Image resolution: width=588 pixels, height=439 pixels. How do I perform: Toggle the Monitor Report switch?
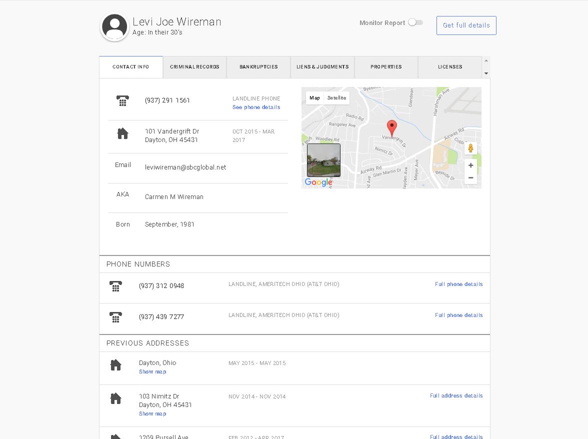(x=415, y=22)
